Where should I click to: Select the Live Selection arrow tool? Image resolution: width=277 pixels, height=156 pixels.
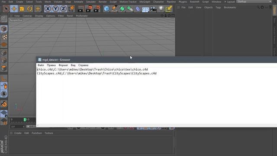[6, 9]
